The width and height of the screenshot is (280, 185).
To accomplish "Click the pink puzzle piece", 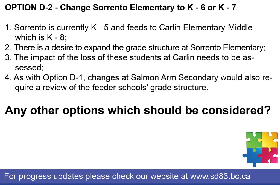I will click(270, 155).
